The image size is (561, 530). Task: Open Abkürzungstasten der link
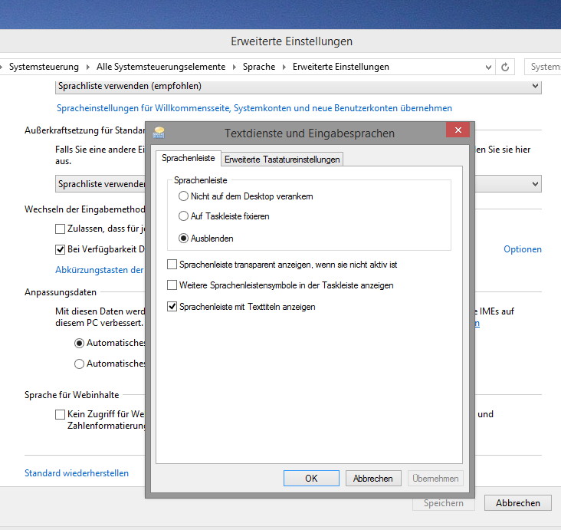pos(100,270)
